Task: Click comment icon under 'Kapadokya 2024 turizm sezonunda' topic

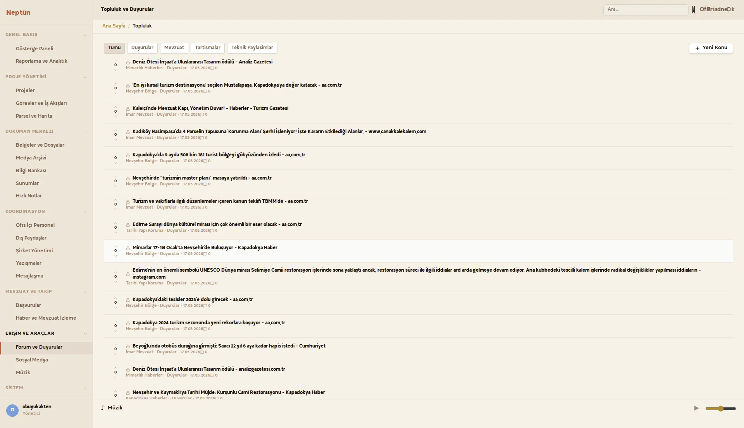Action: click(205, 329)
